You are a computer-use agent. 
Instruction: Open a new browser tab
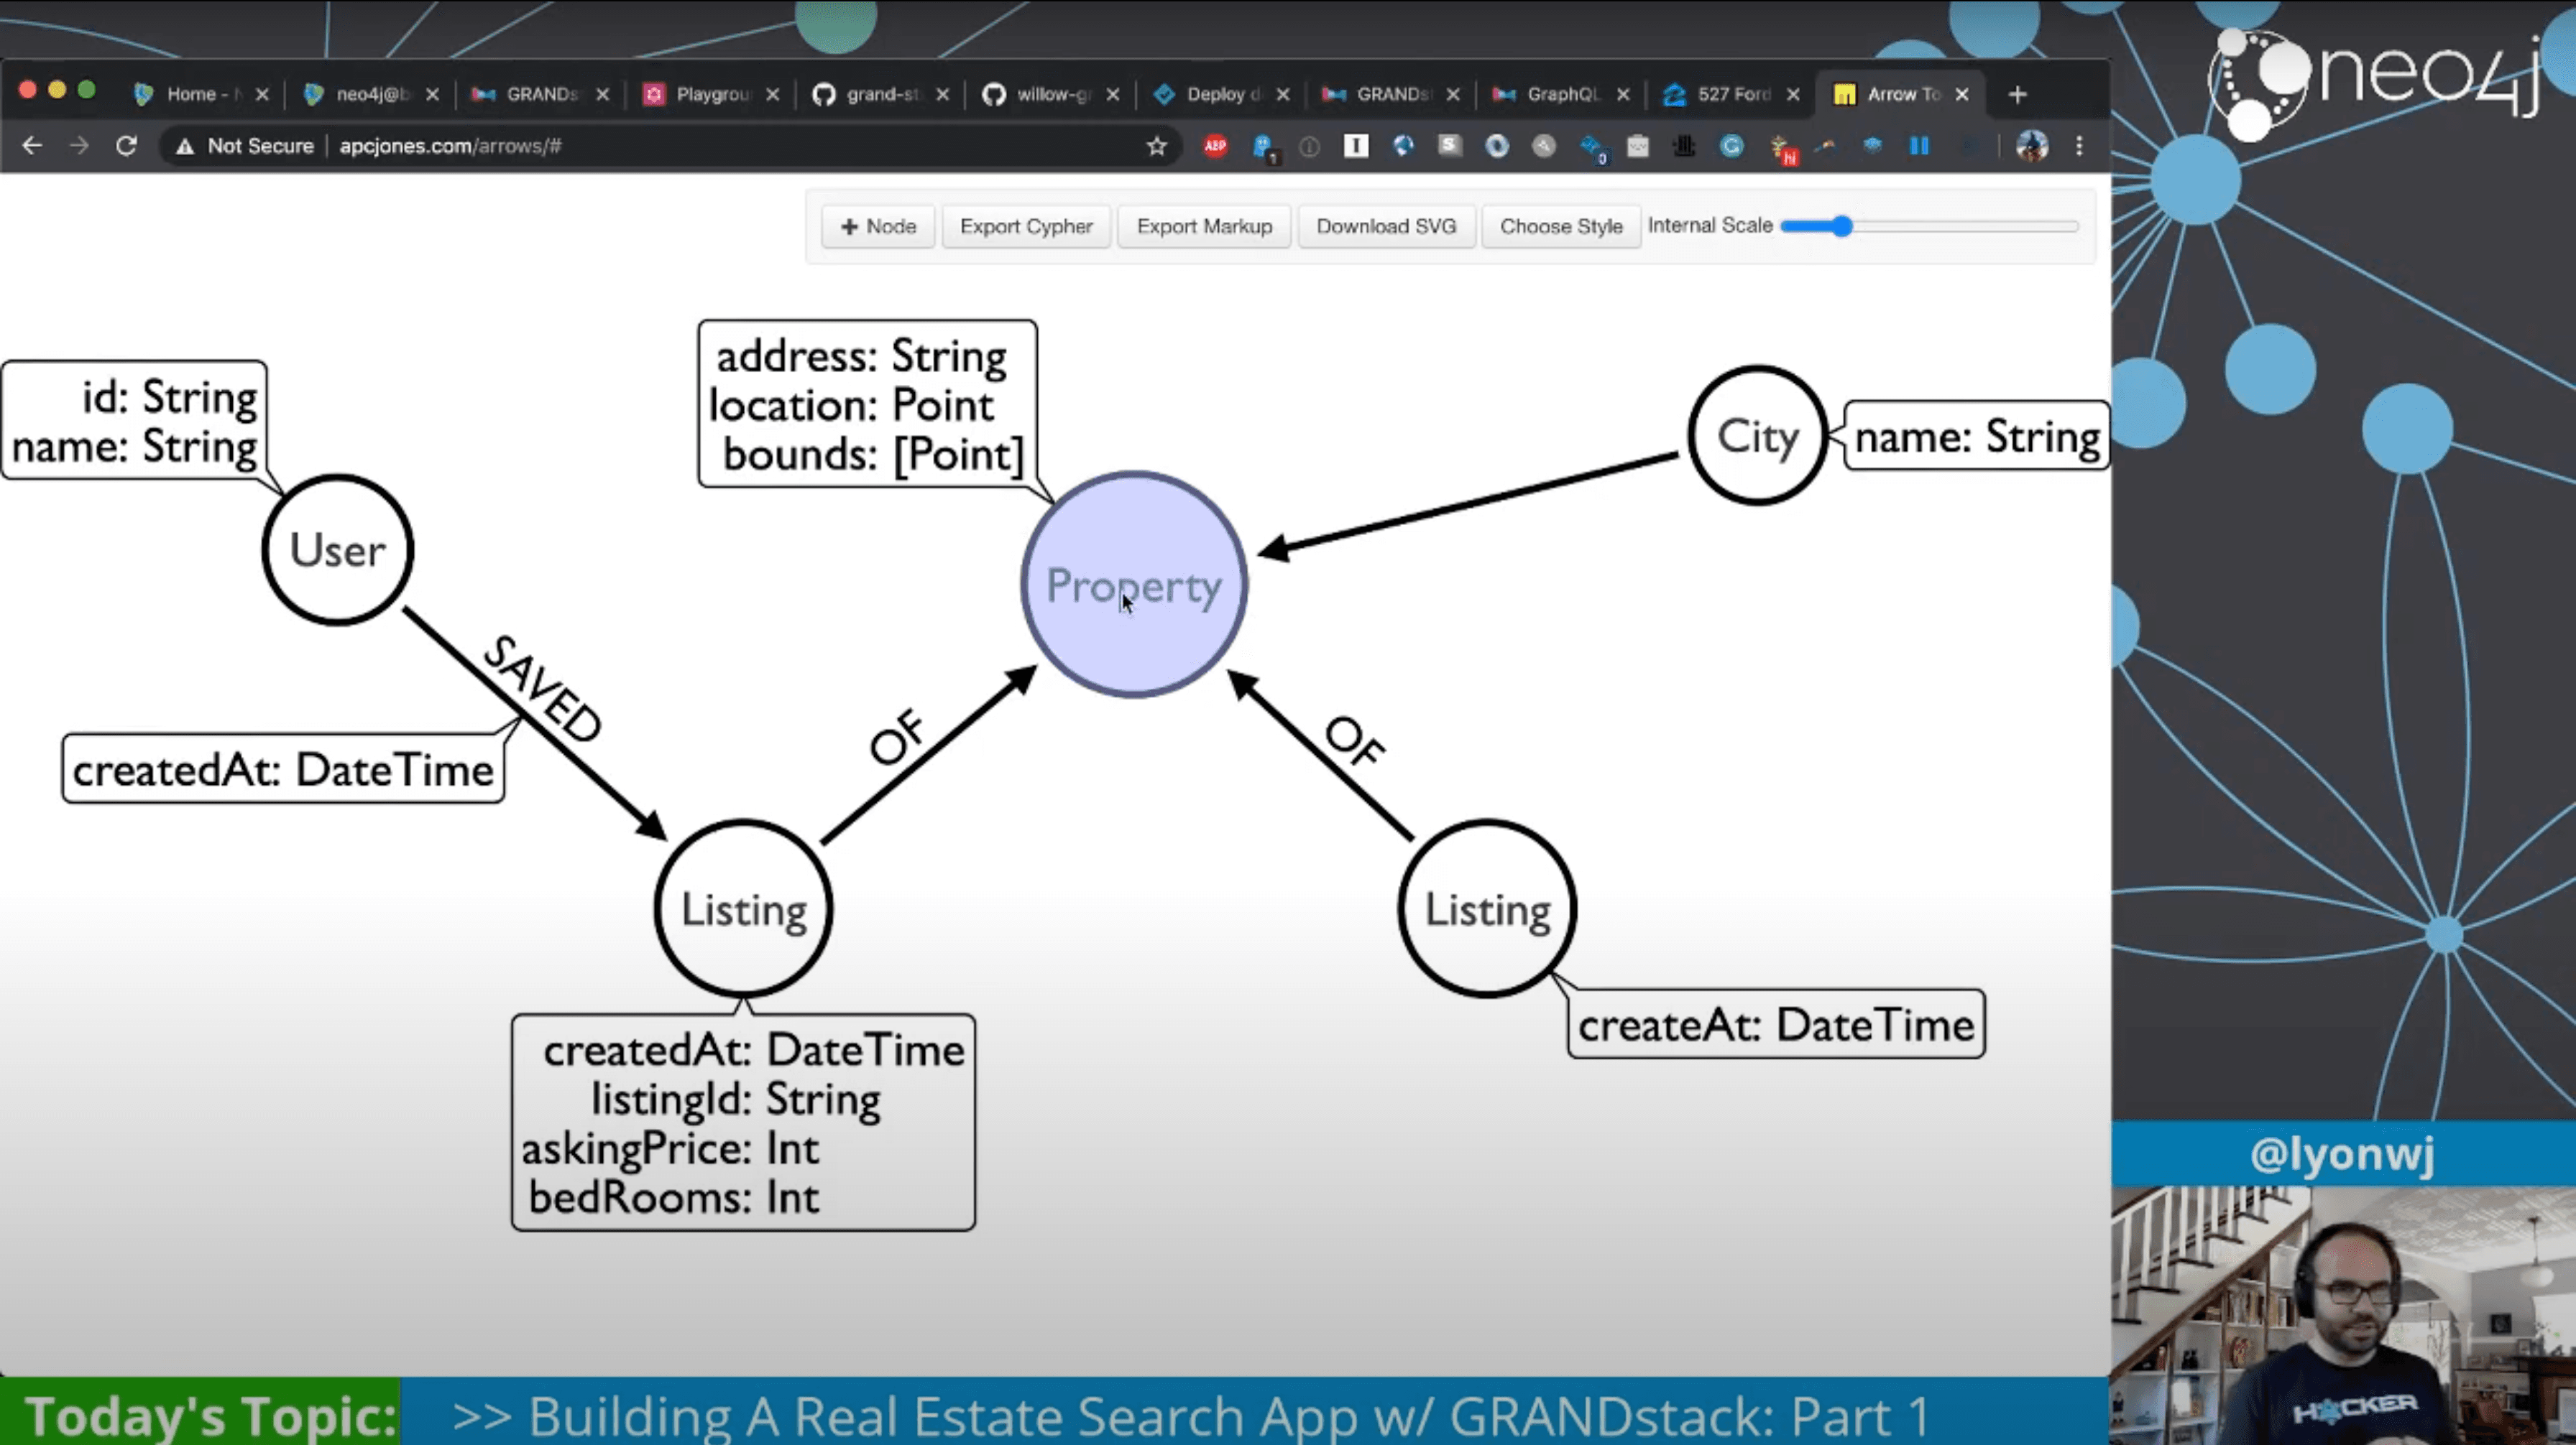[x=2017, y=94]
